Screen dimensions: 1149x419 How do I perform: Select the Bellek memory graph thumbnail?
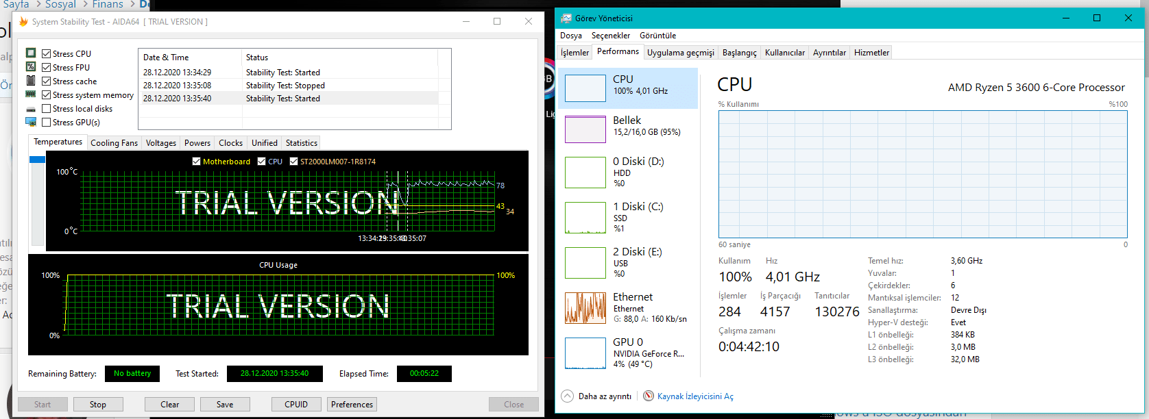(x=585, y=129)
